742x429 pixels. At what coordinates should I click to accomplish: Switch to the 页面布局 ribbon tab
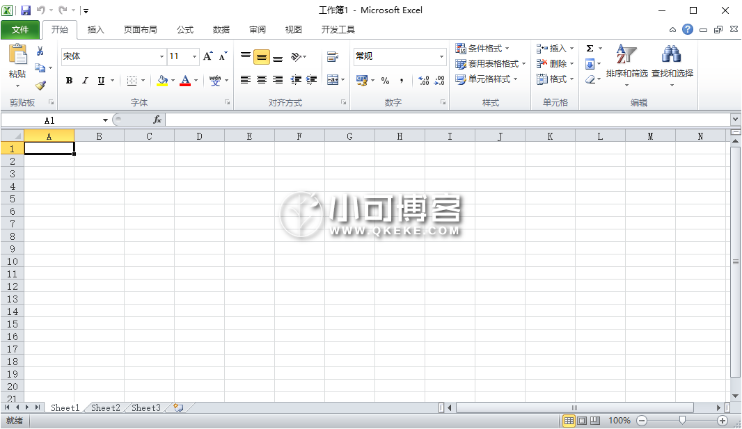tap(140, 30)
